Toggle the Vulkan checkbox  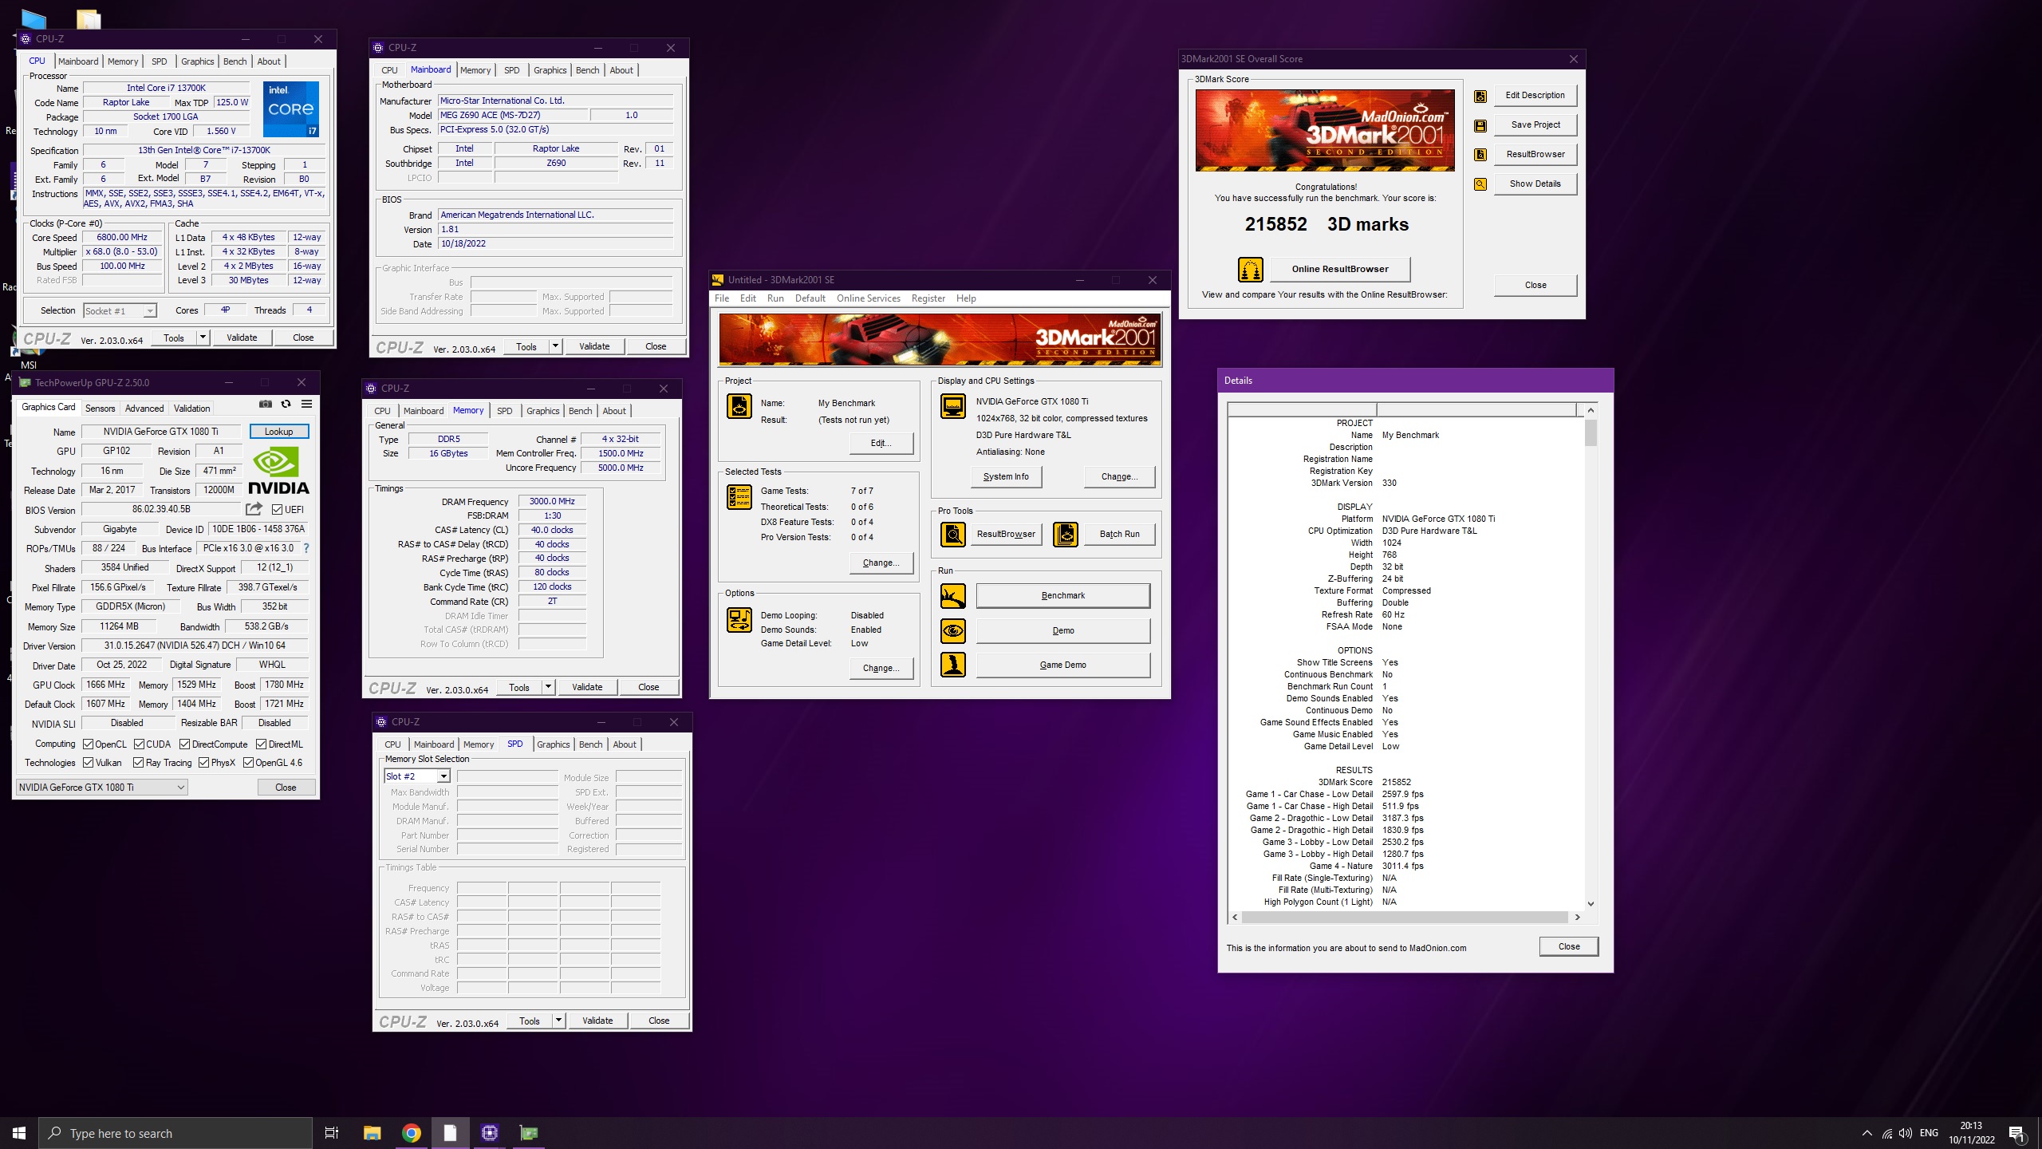point(89,763)
